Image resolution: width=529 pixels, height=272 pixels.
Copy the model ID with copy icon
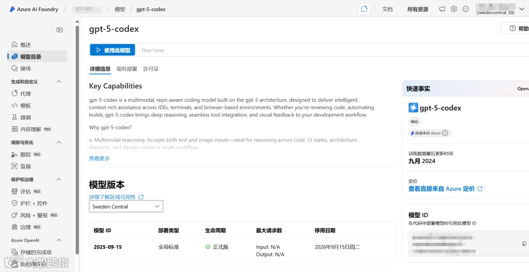coord(524,243)
